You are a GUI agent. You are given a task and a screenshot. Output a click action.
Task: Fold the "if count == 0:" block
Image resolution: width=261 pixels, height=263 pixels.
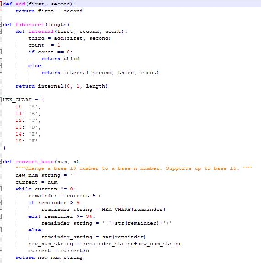(x=0, y=52)
